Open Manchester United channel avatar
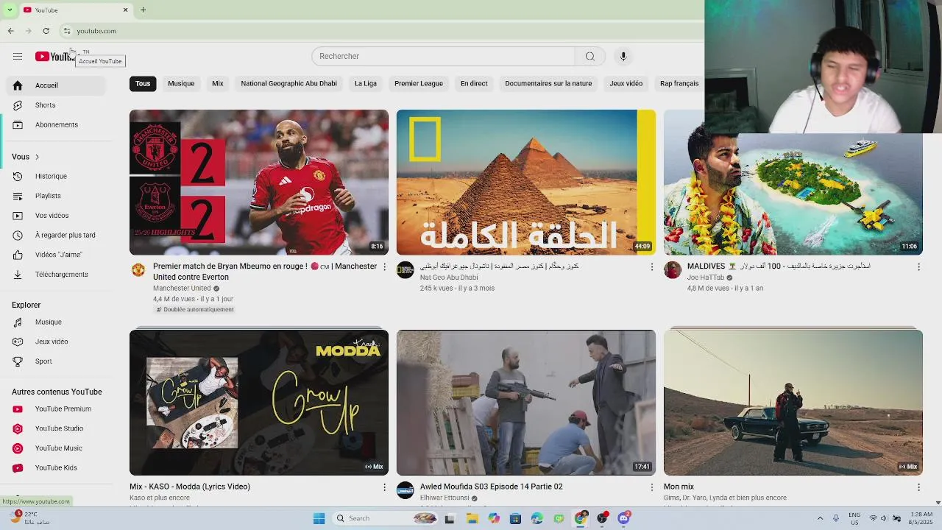The height and width of the screenshot is (530, 942). 138,270
